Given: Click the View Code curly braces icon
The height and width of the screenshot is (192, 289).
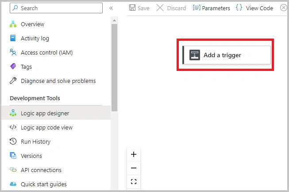Looking at the screenshot, I should (239, 8).
